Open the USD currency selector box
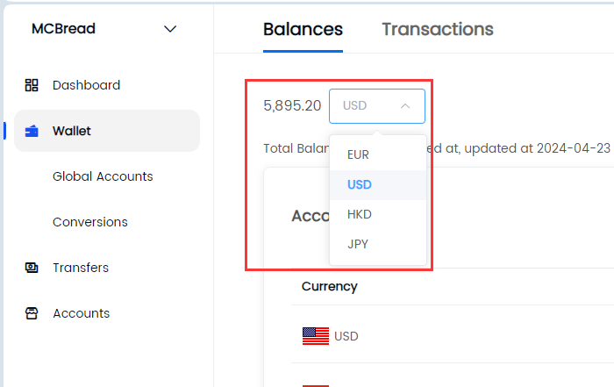This screenshot has width=614, height=387. point(376,106)
